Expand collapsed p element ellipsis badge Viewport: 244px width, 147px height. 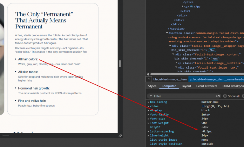191,7
